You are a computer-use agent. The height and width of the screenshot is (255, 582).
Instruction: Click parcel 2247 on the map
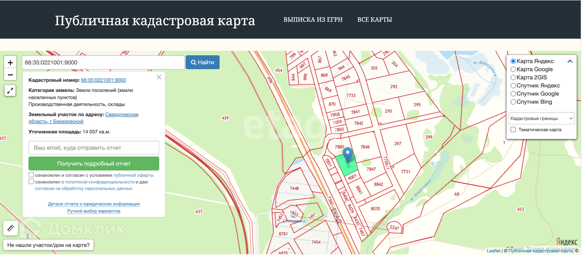click(394, 227)
